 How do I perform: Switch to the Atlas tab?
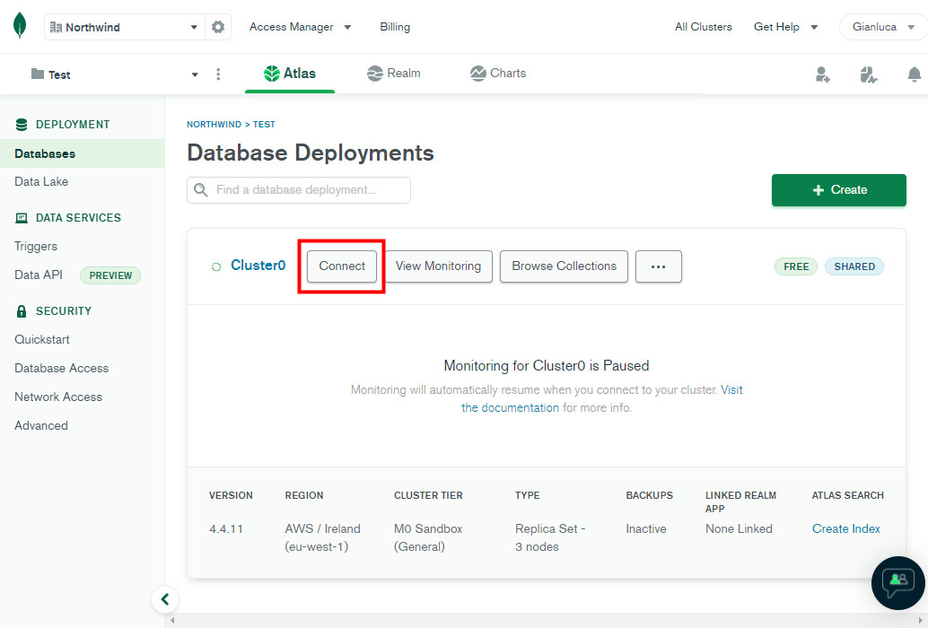tap(289, 74)
